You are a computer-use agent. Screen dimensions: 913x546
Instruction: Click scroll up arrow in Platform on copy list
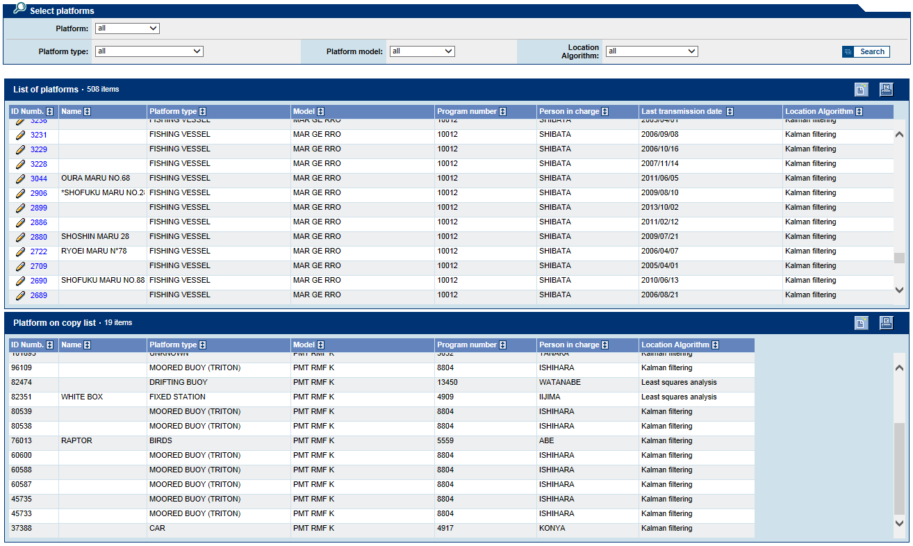pos(899,368)
